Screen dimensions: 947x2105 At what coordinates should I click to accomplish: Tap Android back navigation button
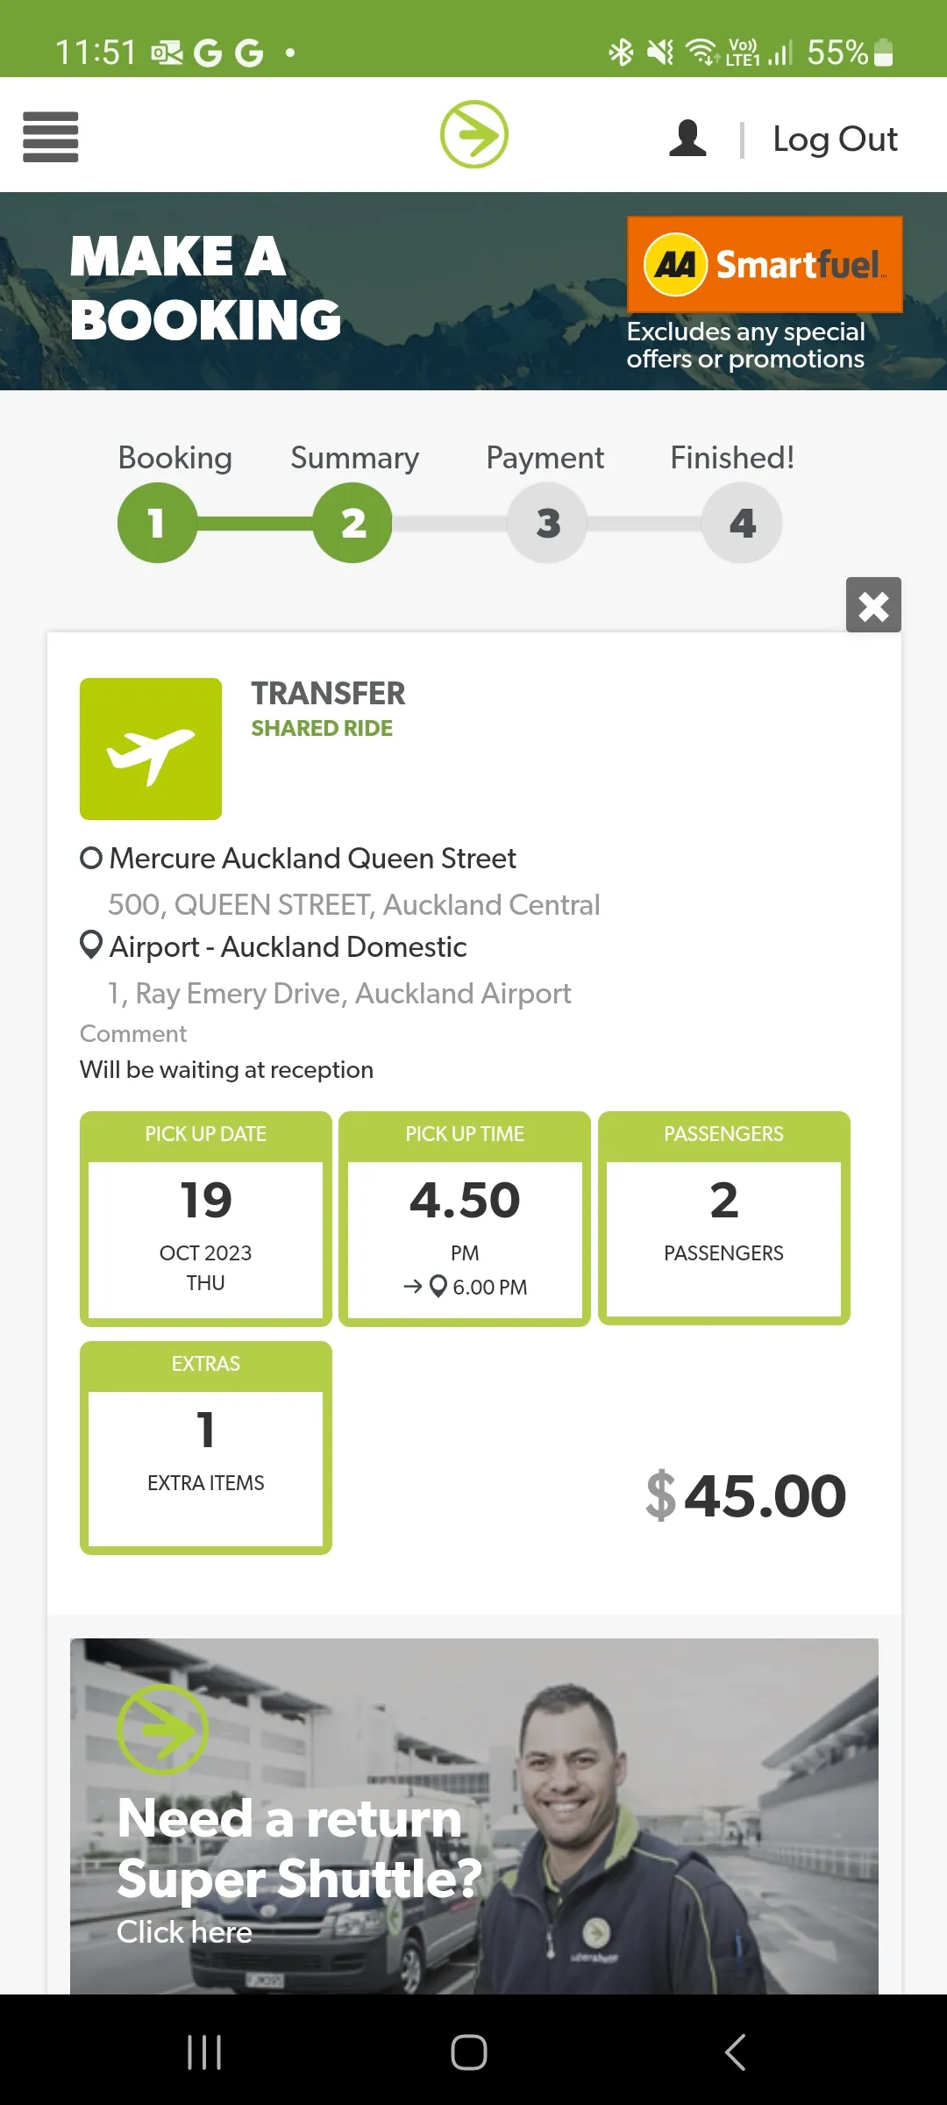[x=736, y=2052]
